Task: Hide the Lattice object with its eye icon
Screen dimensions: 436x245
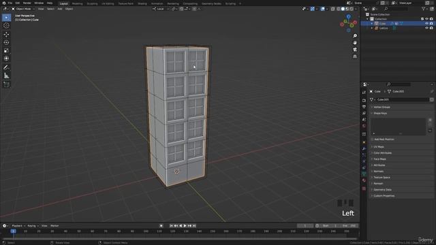Action: coord(426,28)
